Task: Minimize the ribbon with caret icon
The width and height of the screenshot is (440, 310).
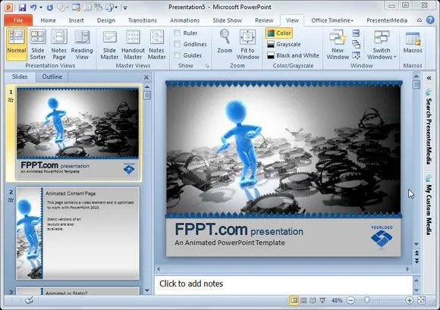Action: click(420, 20)
